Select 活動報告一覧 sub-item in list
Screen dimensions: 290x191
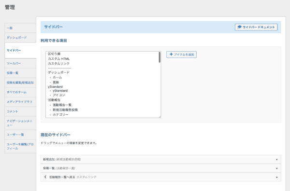[x=62, y=105]
